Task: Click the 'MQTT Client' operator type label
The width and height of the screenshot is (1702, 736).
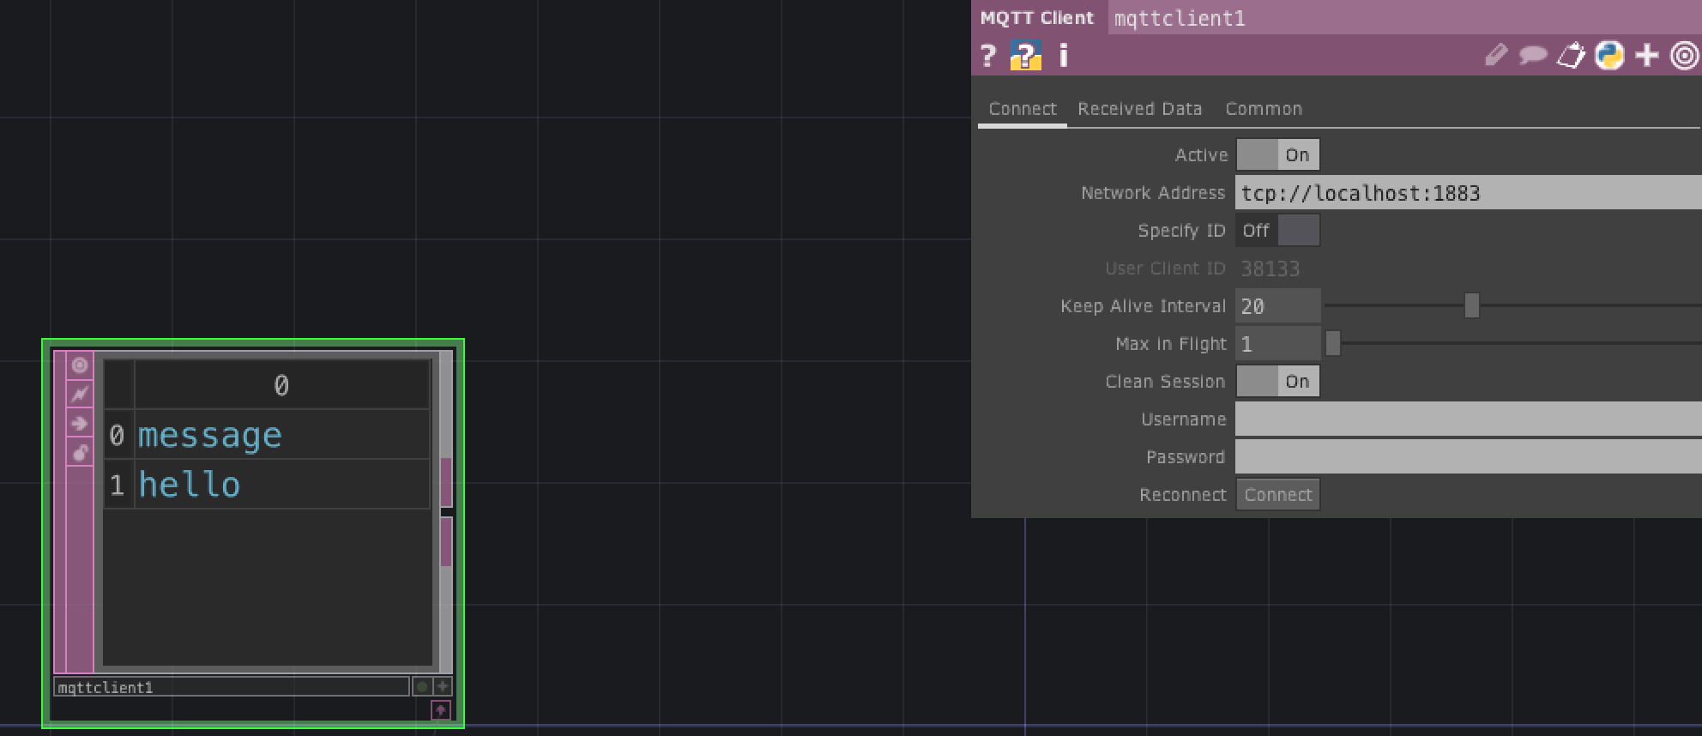Action: 1037,18
